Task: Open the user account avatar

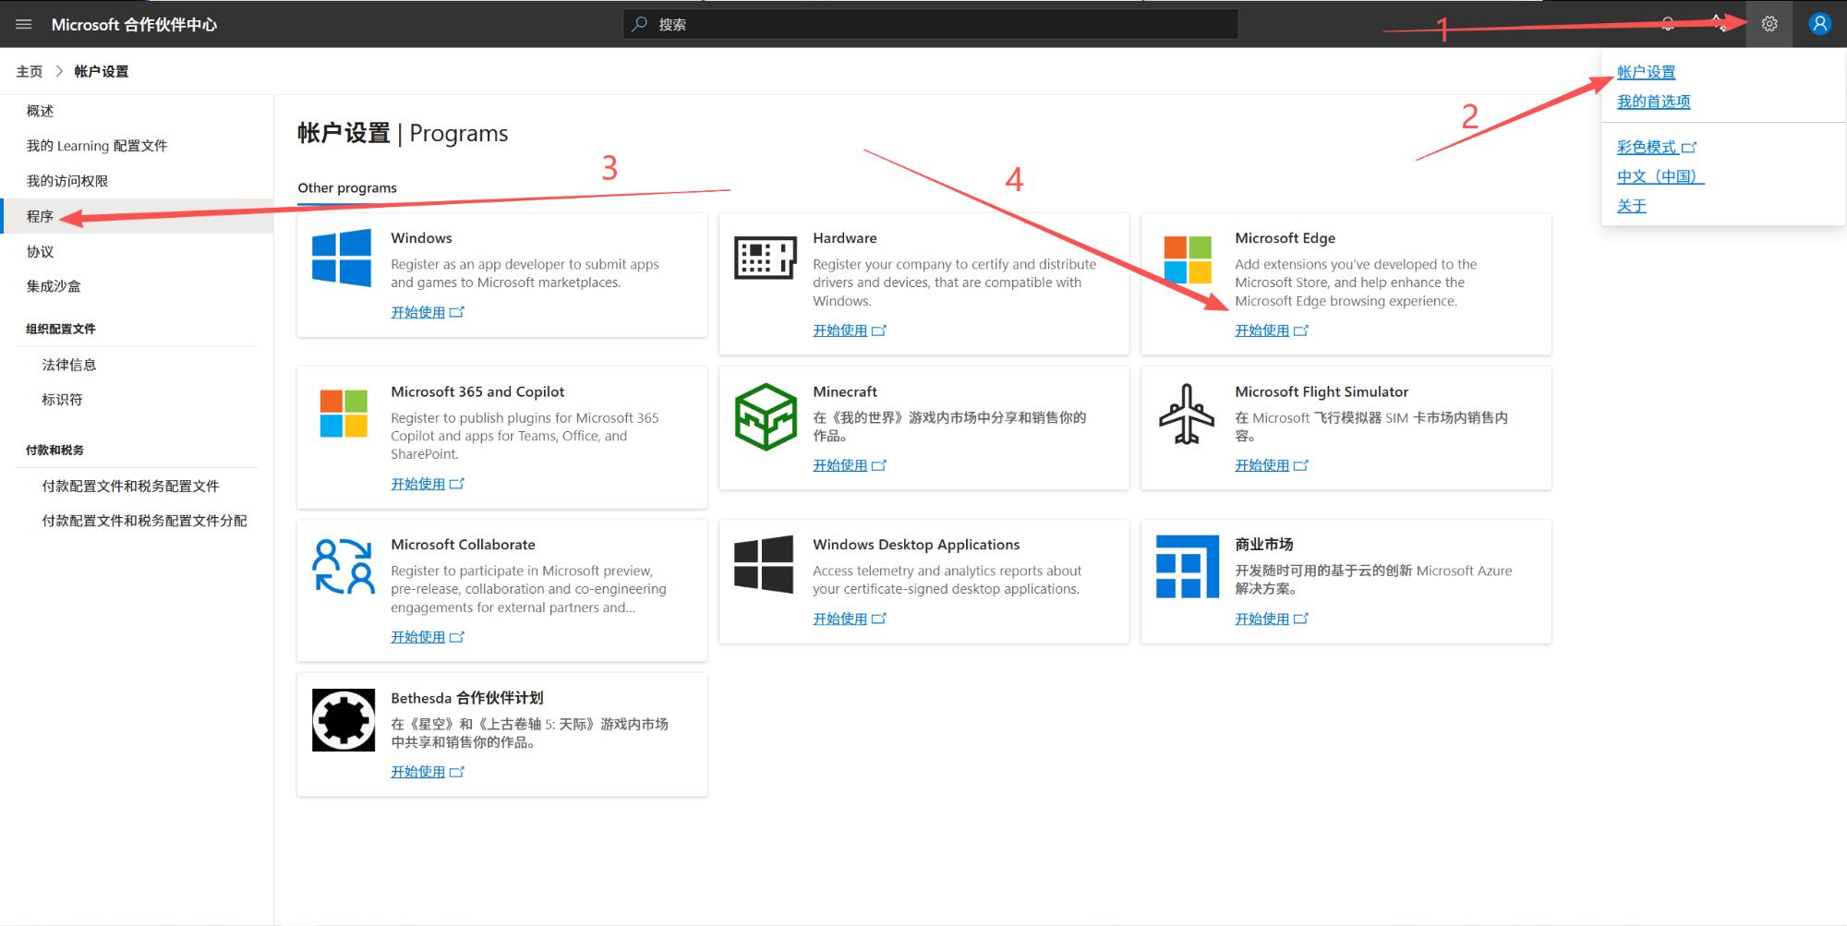Action: 1819,24
